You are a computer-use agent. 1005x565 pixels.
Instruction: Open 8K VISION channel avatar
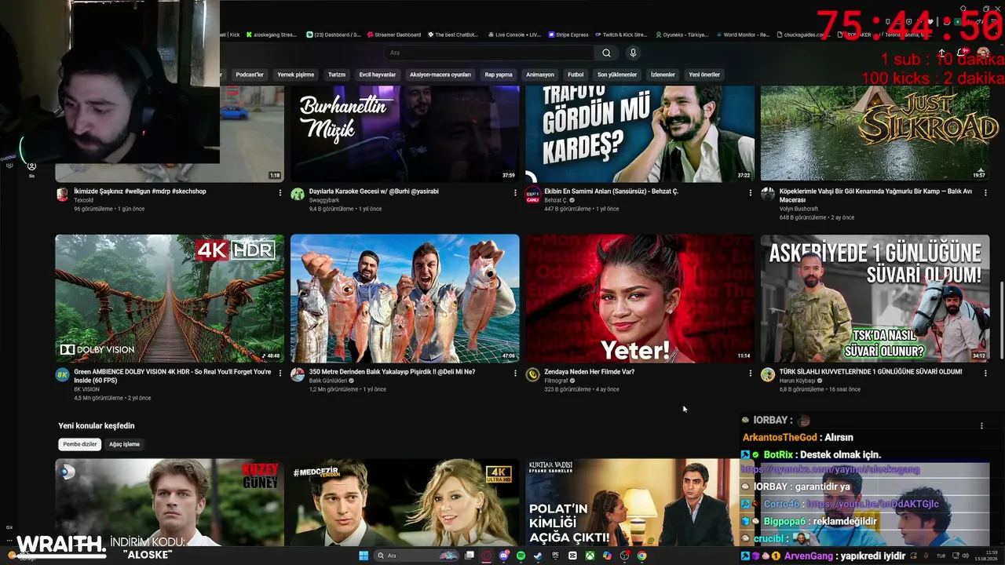coord(63,375)
